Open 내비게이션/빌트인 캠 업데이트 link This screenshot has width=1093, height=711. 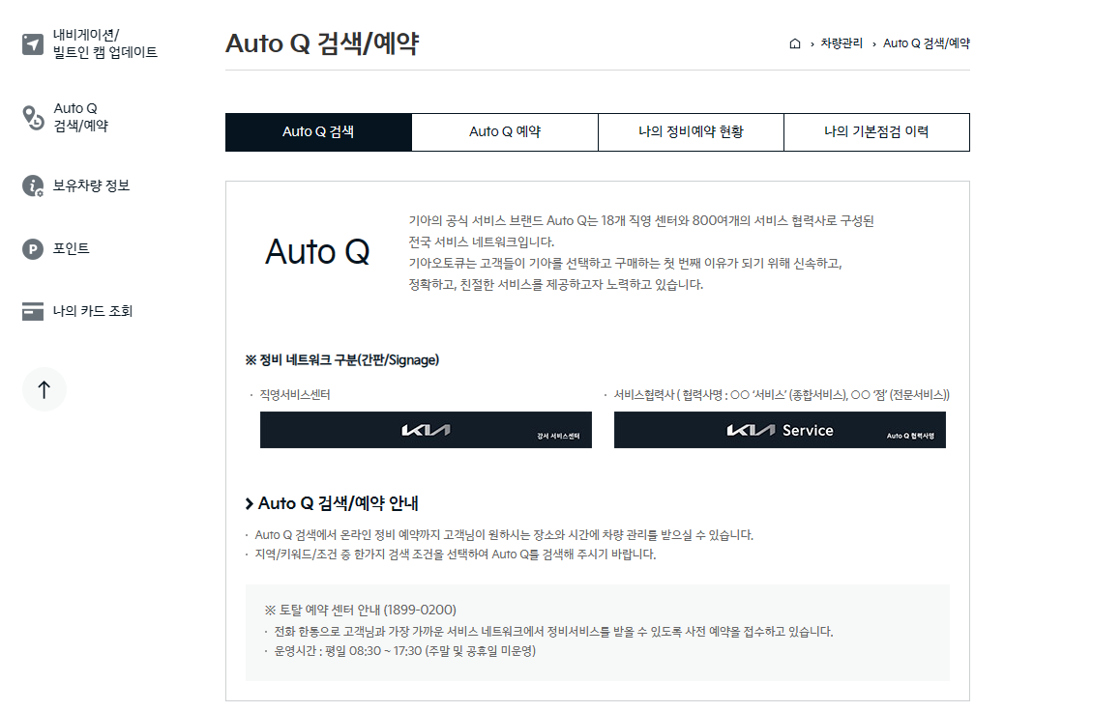[x=104, y=43]
